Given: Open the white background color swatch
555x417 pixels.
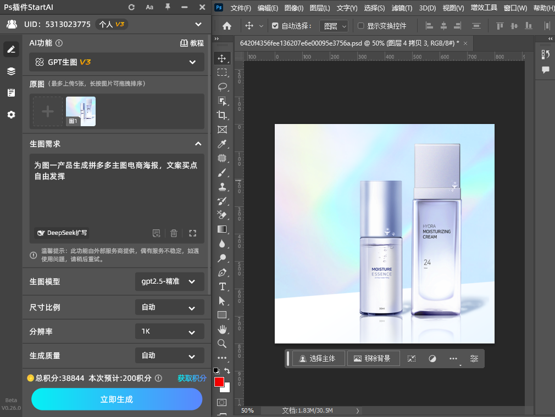Looking at the screenshot, I should [x=227, y=389].
